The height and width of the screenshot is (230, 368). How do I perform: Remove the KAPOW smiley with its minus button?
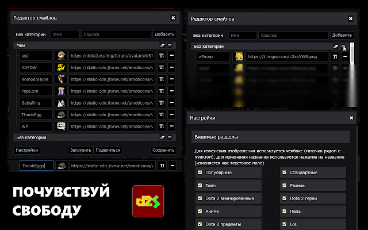172,67
